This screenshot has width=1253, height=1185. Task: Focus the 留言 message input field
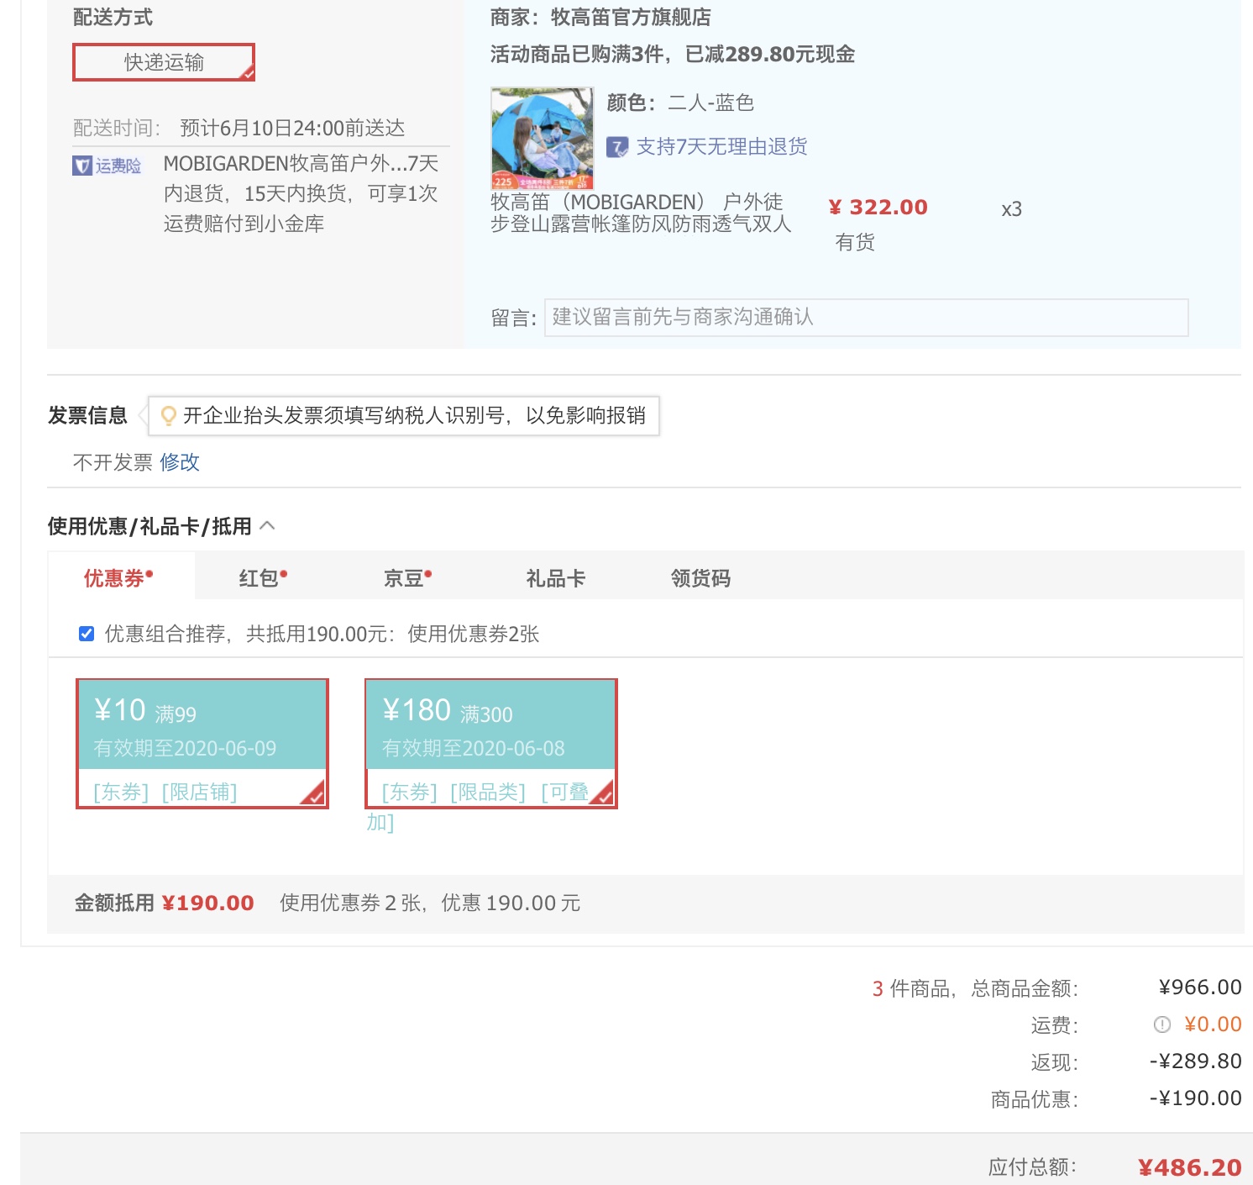point(866,318)
